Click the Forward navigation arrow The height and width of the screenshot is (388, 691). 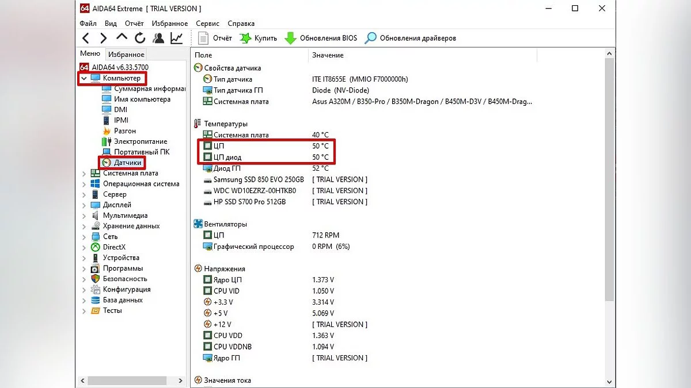point(103,39)
